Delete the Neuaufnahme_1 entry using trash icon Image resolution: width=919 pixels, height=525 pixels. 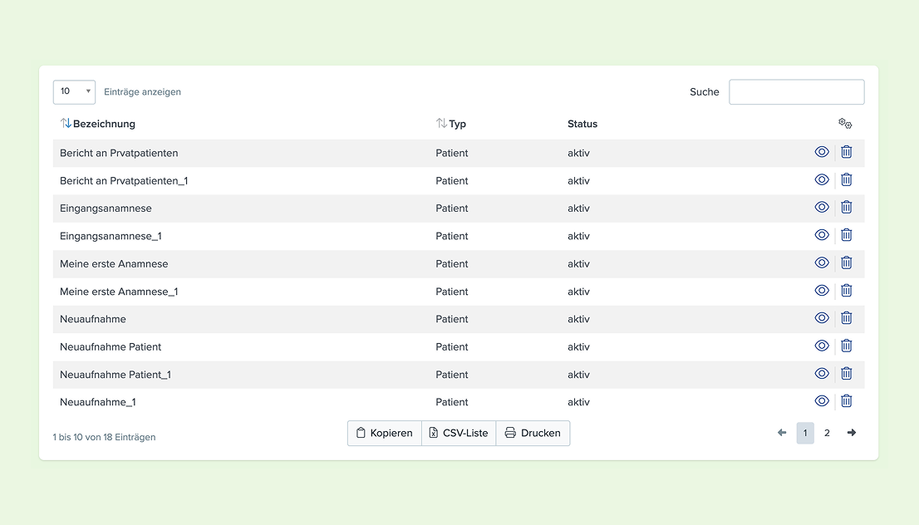point(847,400)
